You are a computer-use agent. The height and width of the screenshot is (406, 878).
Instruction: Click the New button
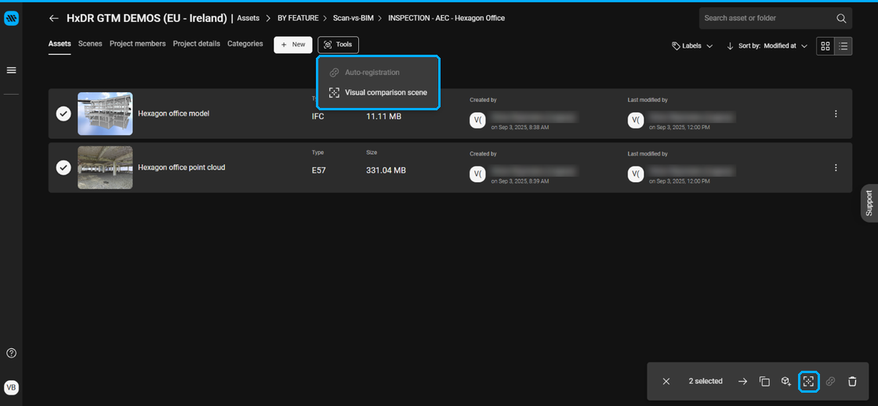point(293,45)
